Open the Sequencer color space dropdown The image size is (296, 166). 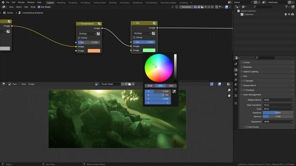point(278,122)
